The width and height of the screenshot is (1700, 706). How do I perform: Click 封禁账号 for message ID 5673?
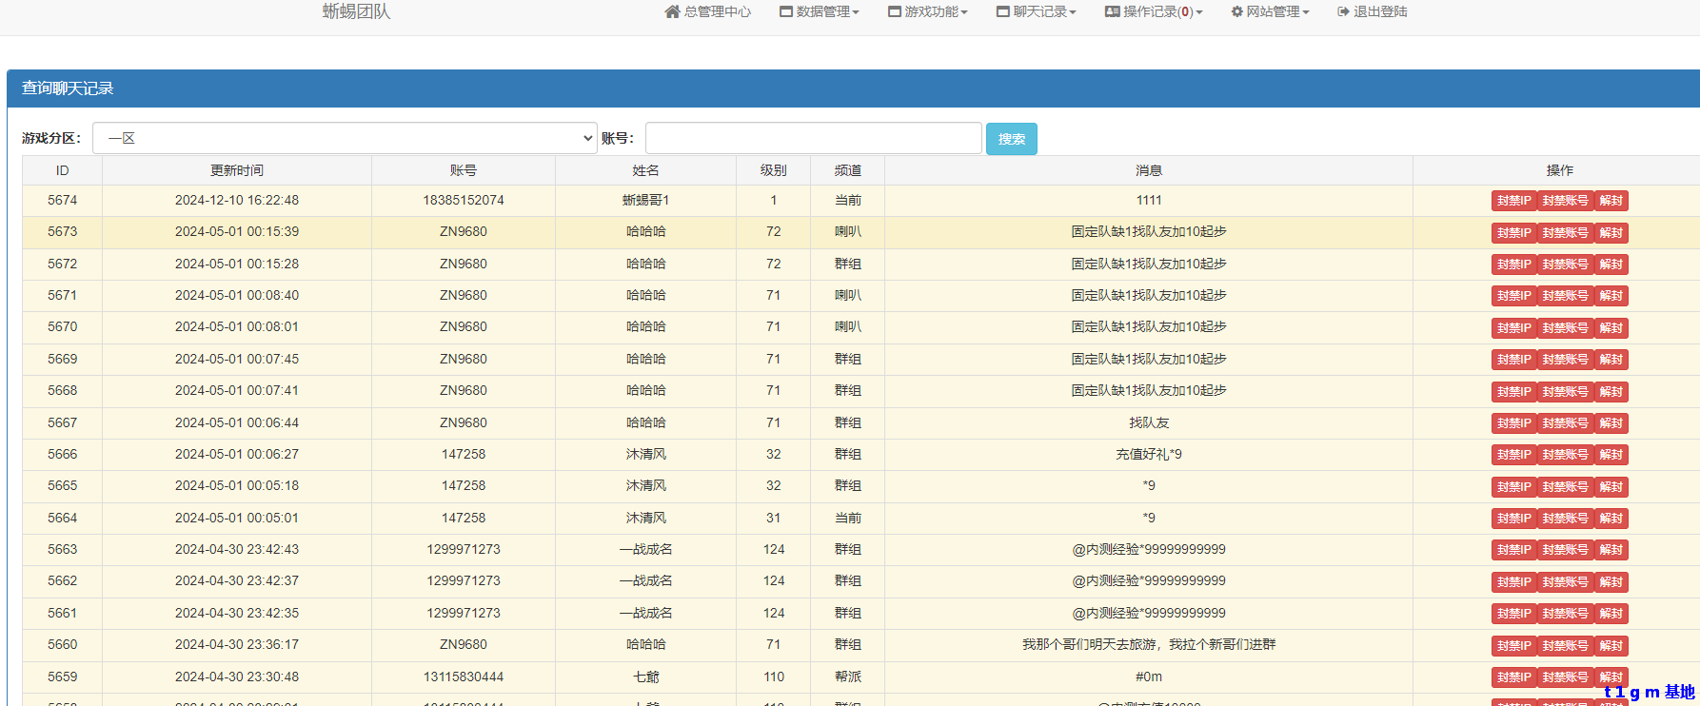[1565, 233]
